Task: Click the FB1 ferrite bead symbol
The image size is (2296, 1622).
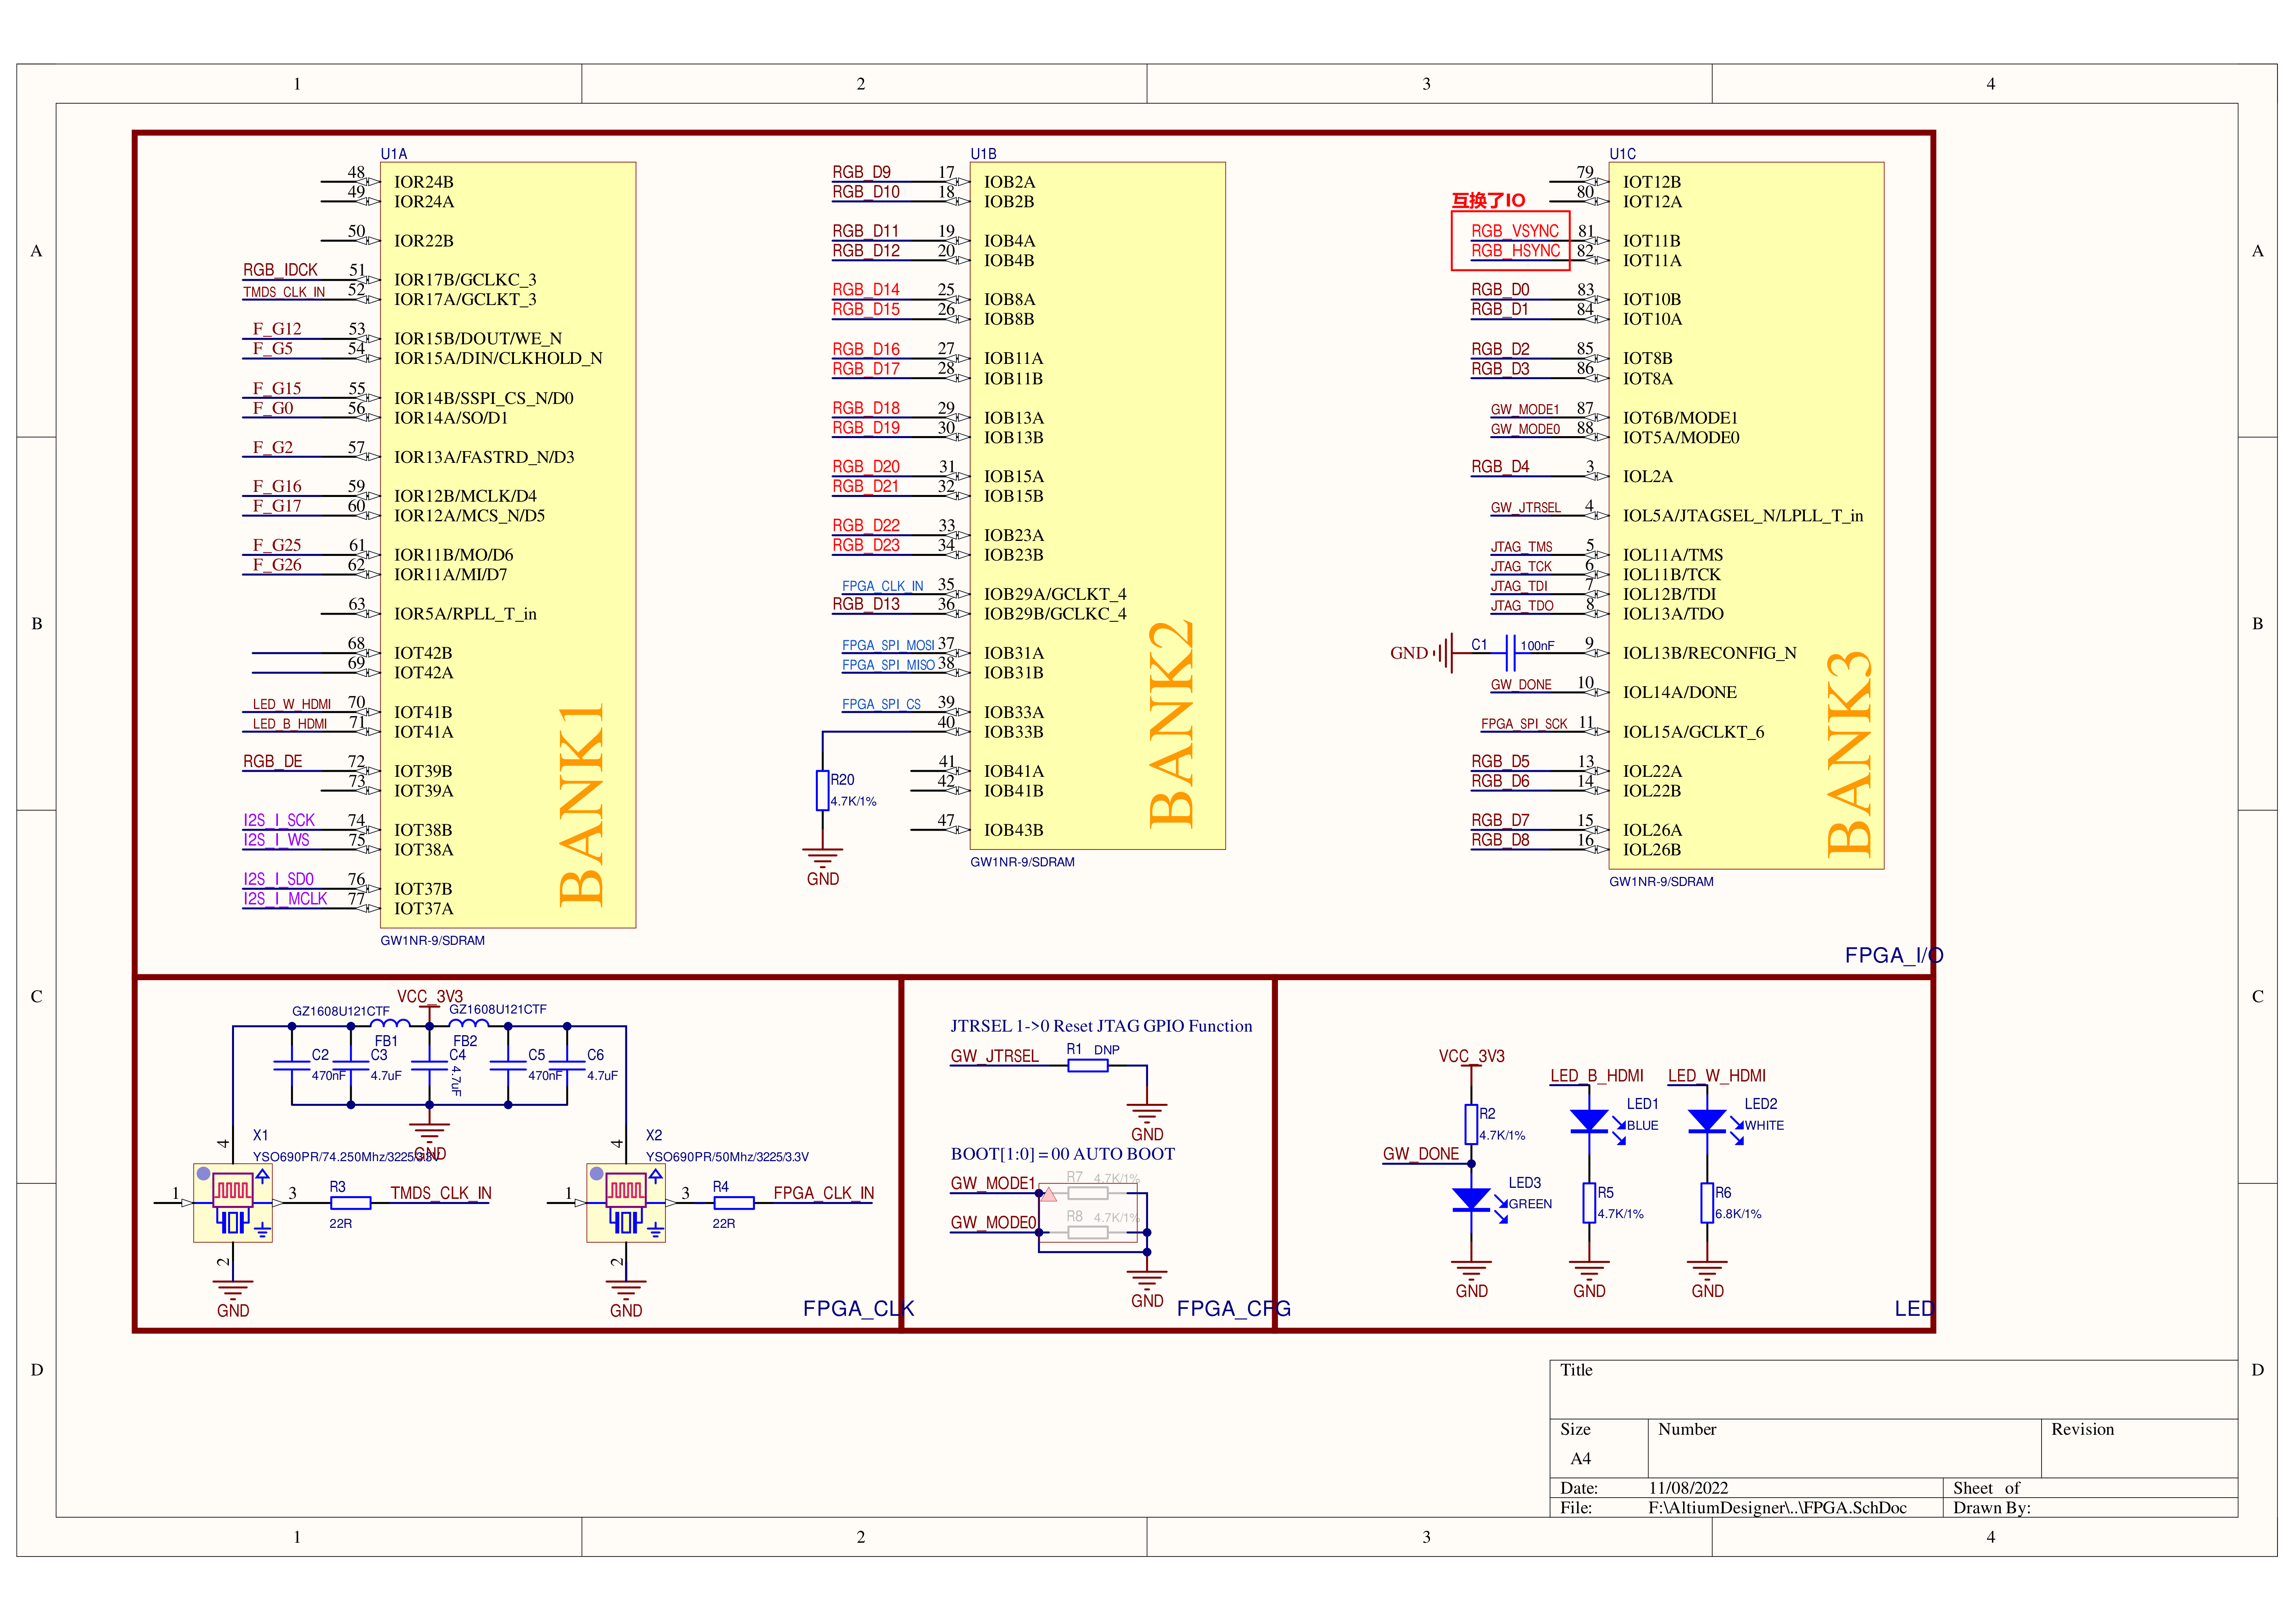Action: 390,1023
